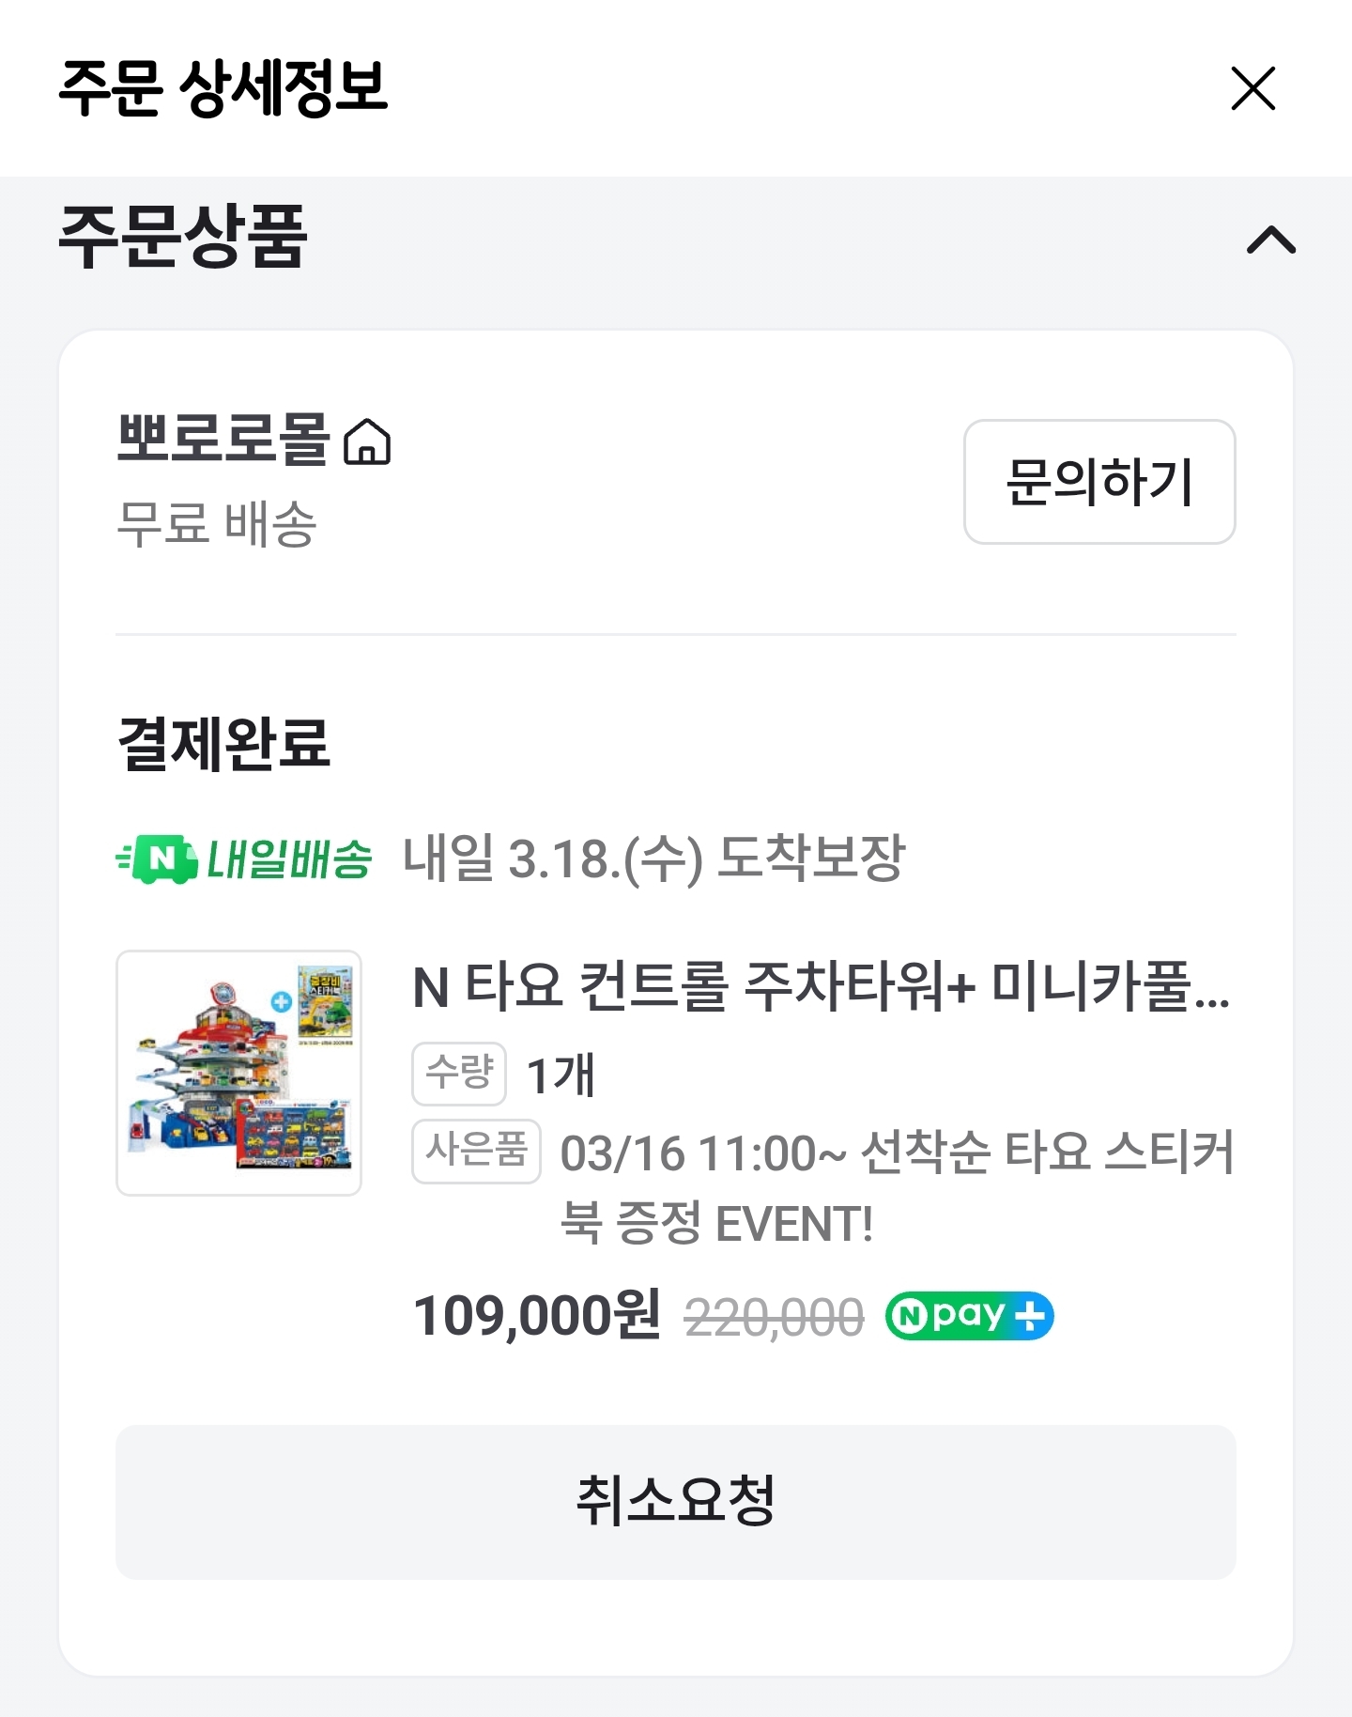Open the N 타요 컨트롤 주차타워 product title
This screenshot has height=1717, width=1352.
pos(821,987)
